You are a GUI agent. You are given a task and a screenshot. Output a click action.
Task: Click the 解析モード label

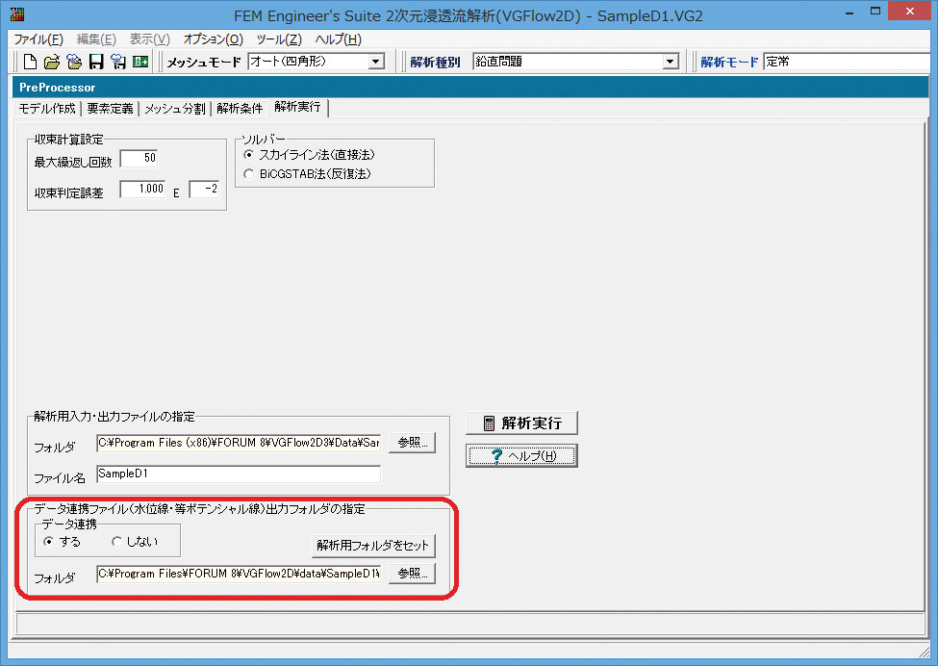pyautogui.click(x=729, y=62)
